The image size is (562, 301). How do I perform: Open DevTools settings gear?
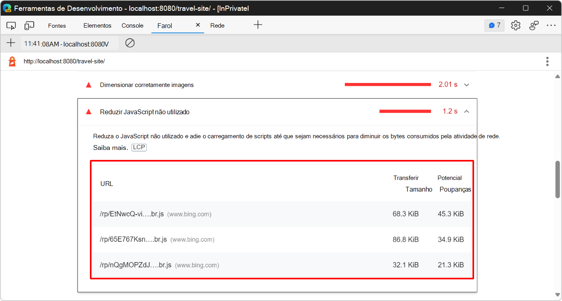tap(515, 25)
